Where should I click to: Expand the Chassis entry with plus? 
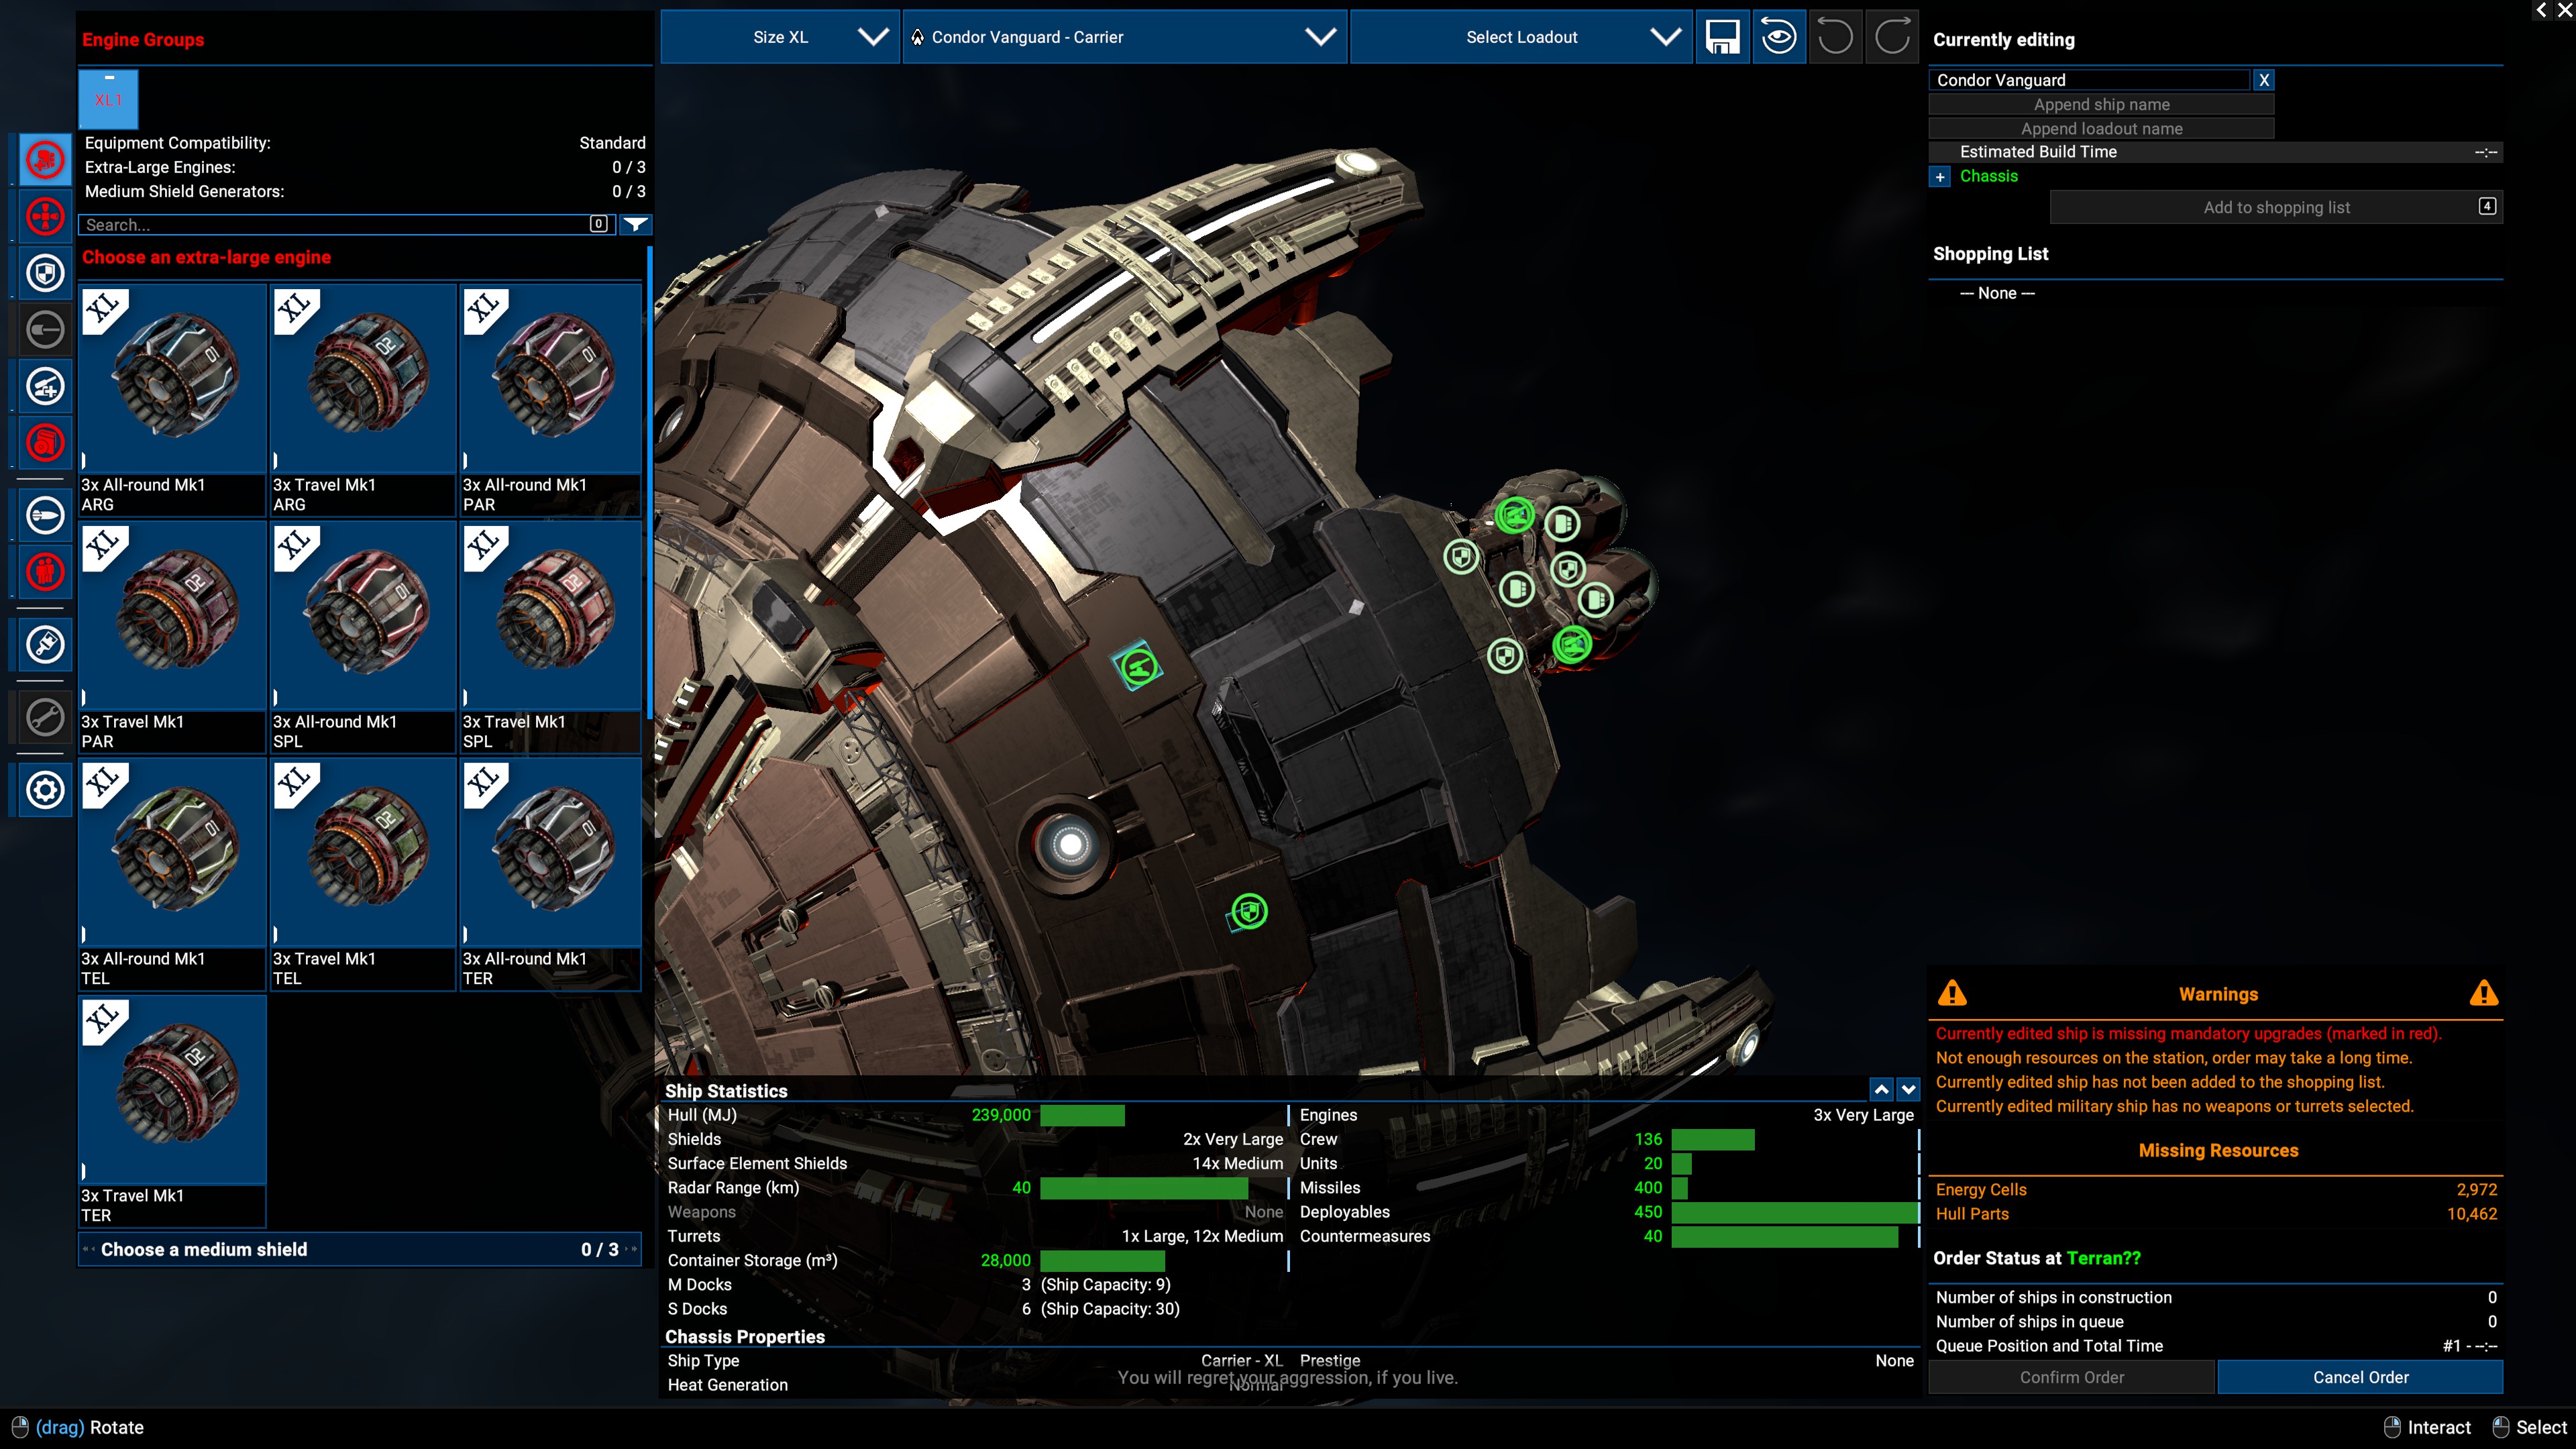[x=1940, y=177]
